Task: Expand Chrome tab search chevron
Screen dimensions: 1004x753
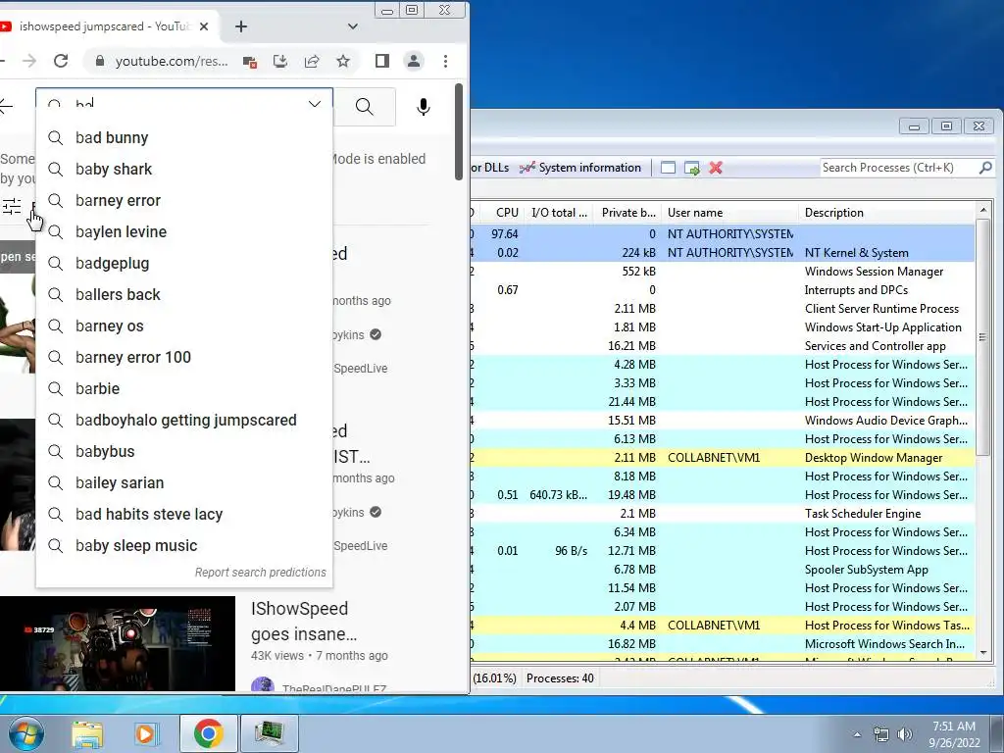Action: 352,26
